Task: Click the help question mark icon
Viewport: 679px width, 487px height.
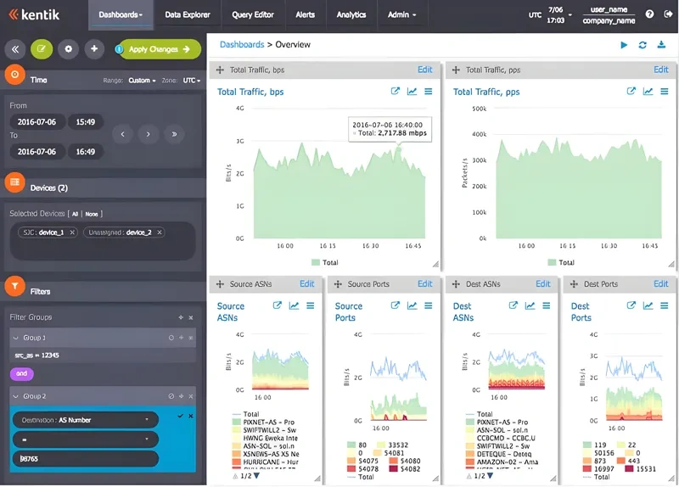Action: (x=648, y=14)
